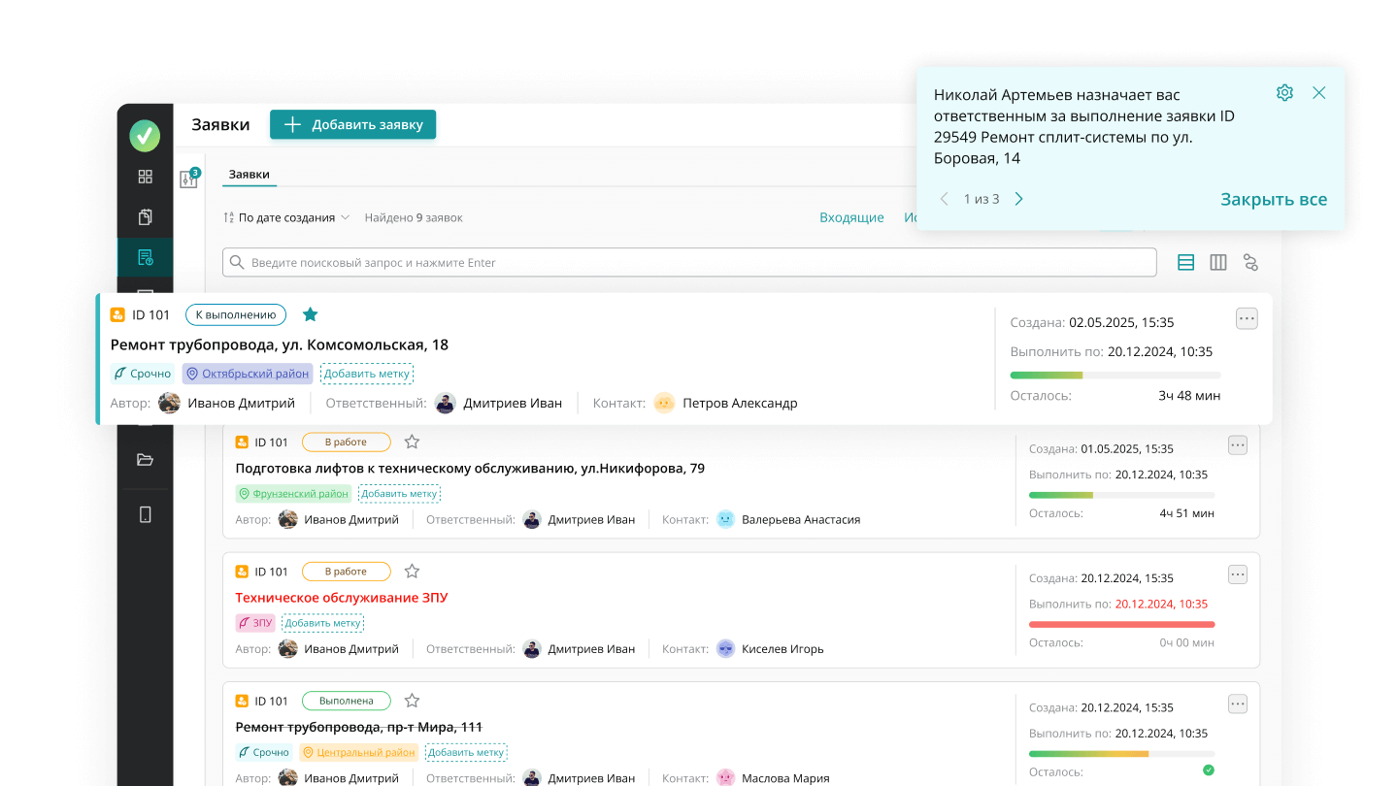Screen dimensions: 1398x786
Task: Add tag to Комсомольская request
Action: (367, 374)
